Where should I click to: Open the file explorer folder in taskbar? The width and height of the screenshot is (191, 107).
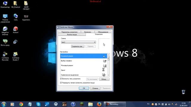click(90, 104)
